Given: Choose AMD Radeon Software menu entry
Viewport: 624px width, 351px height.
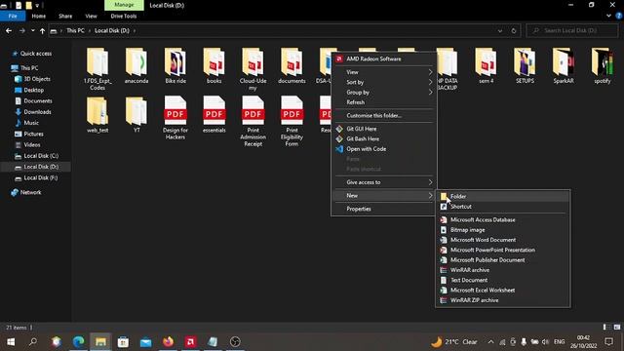Looking at the screenshot, I should [384, 58].
